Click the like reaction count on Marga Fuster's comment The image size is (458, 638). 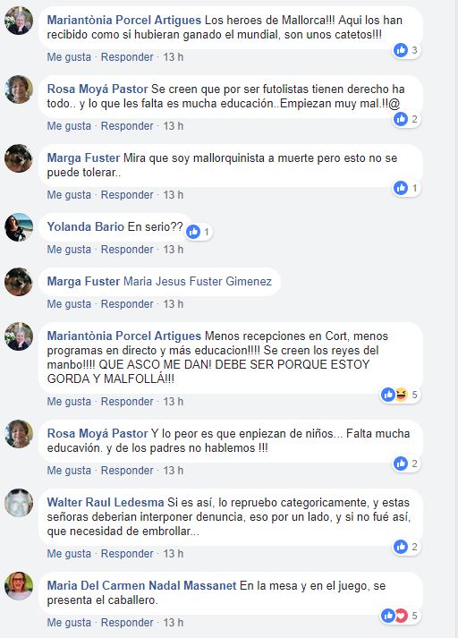click(414, 188)
